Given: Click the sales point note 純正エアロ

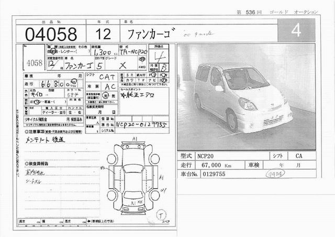Looking at the screenshot, I should pos(137,95).
